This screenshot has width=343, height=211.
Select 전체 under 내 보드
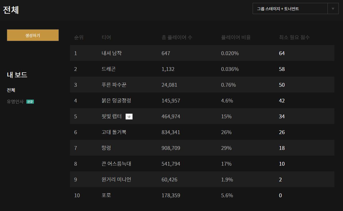(11, 90)
